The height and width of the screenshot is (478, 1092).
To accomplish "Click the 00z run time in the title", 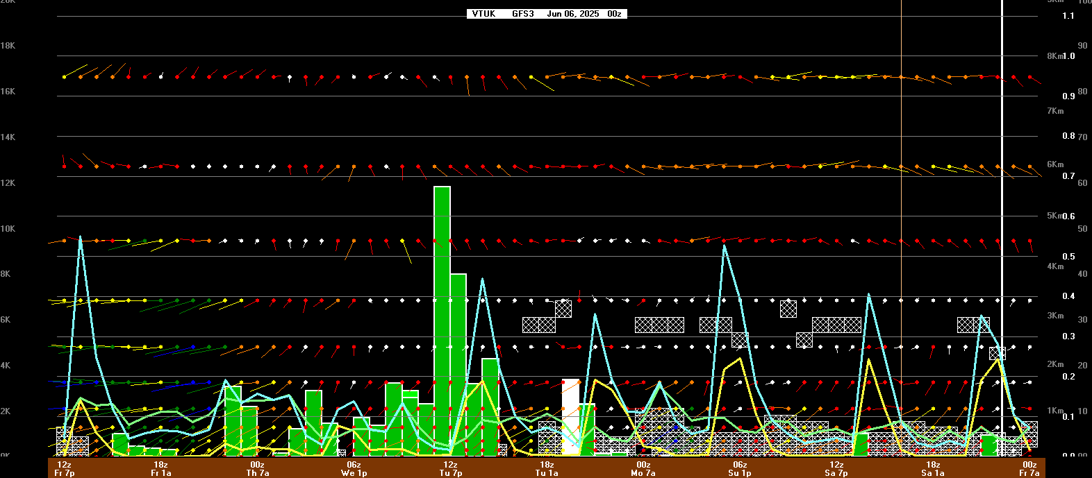I will (x=614, y=14).
